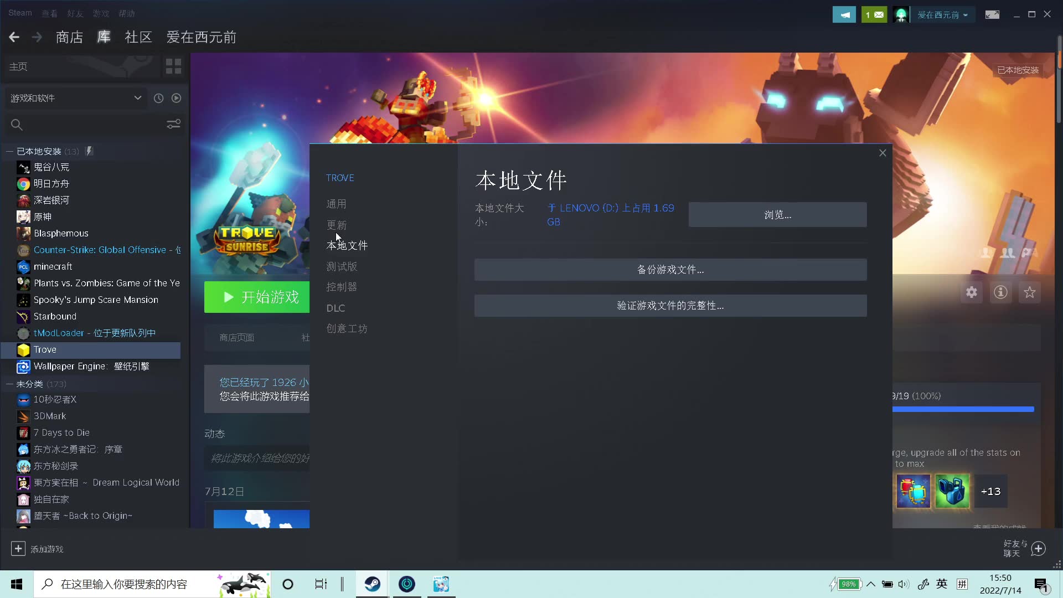Image resolution: width=1063 pixels, height=598 pixels.
Task: Show Trove game info icon
Action: pyautogui.click(x=1000, y=292)
